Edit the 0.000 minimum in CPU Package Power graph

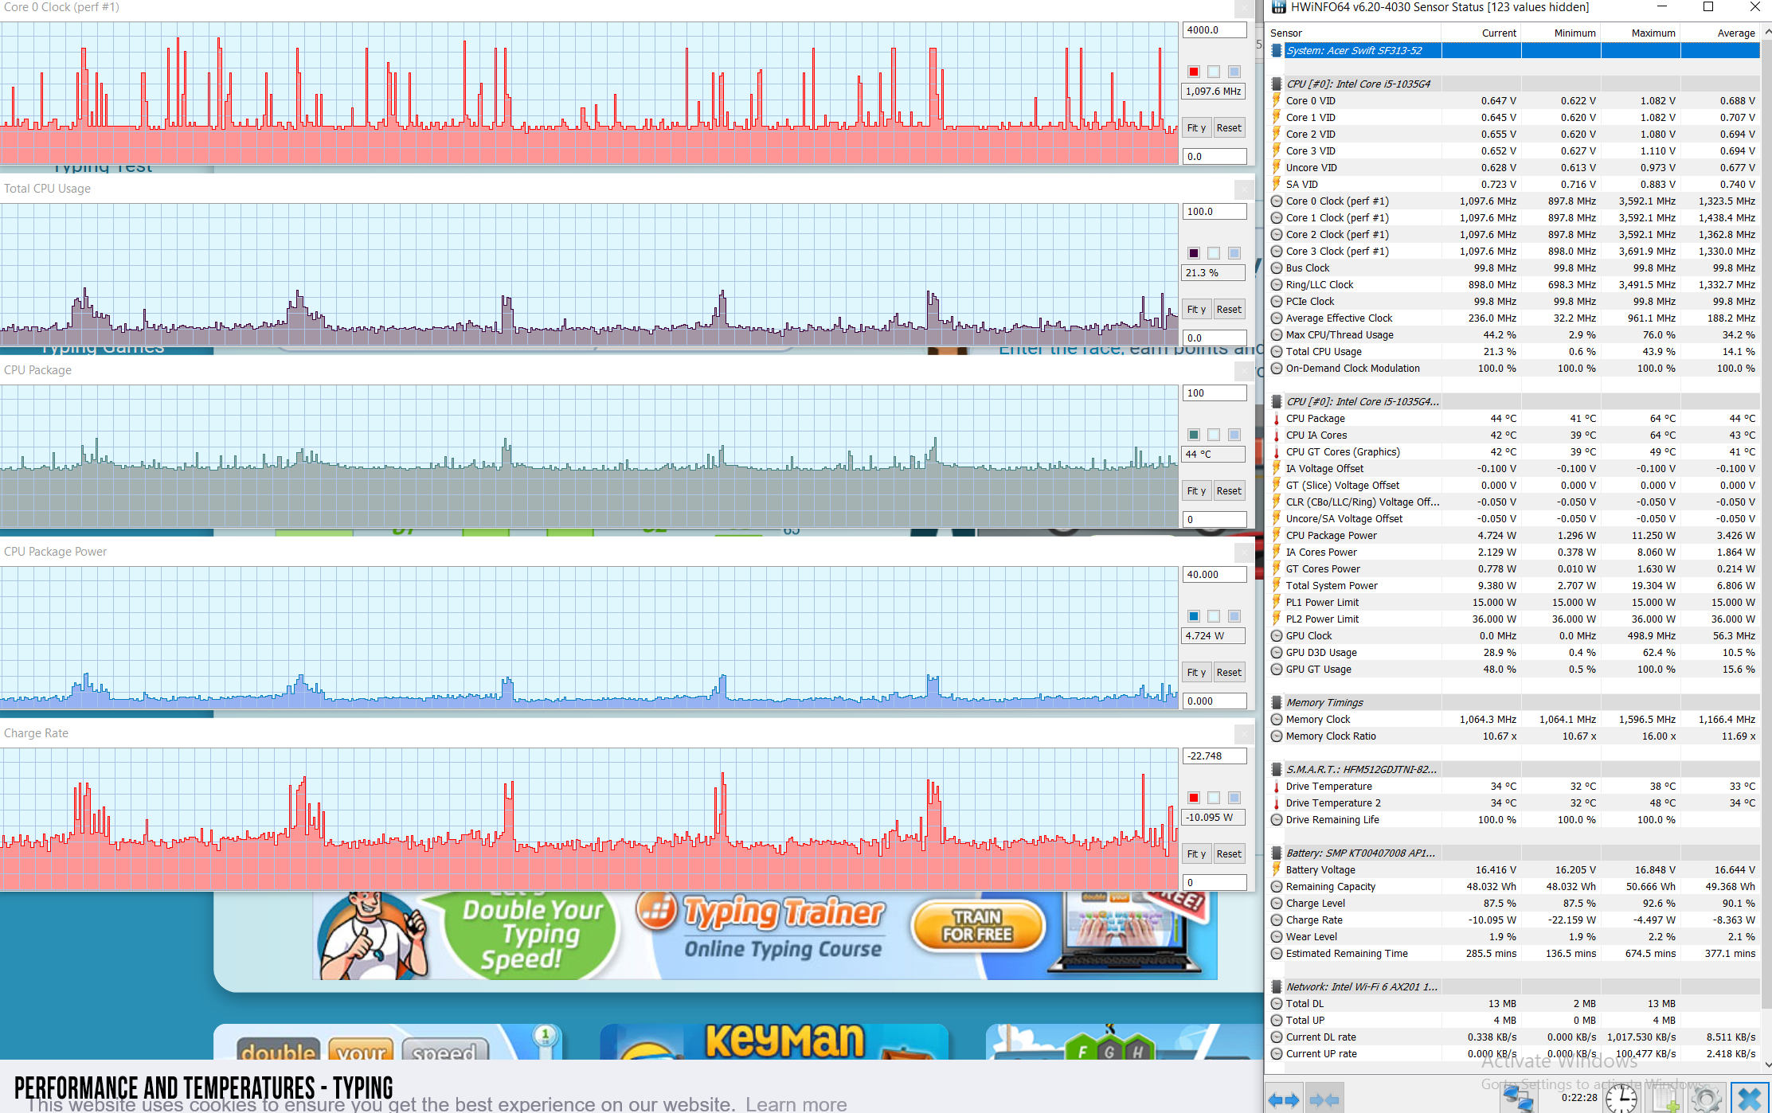coord(1215,701)
